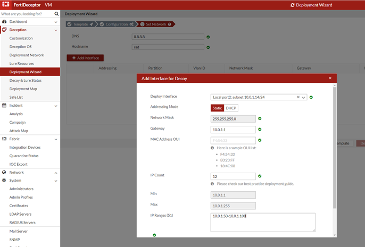The image size is (365, 247).
Task: Open Lure Resources page
Action: [x=22, y=63]
